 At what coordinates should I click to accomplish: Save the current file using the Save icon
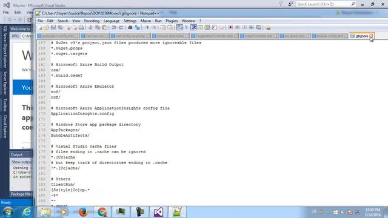click(x=53, y=27)
